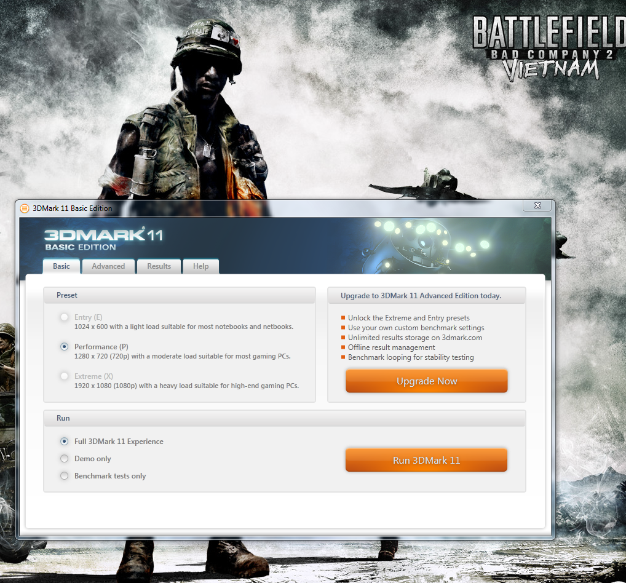Click the '1280 x 720 (720p)' description text

[183, 356]
